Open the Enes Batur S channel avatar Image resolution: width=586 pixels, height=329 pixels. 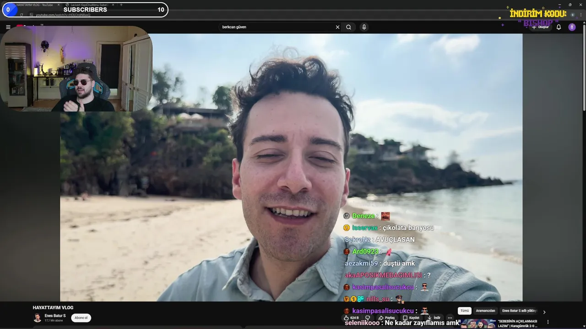coord(37,318)
